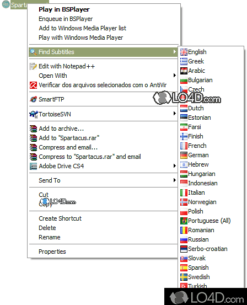Image resolution: width=247 pixels, height=305 pixels.
Task: Pick Polish subtitle language
Action: tap(196, 211)
